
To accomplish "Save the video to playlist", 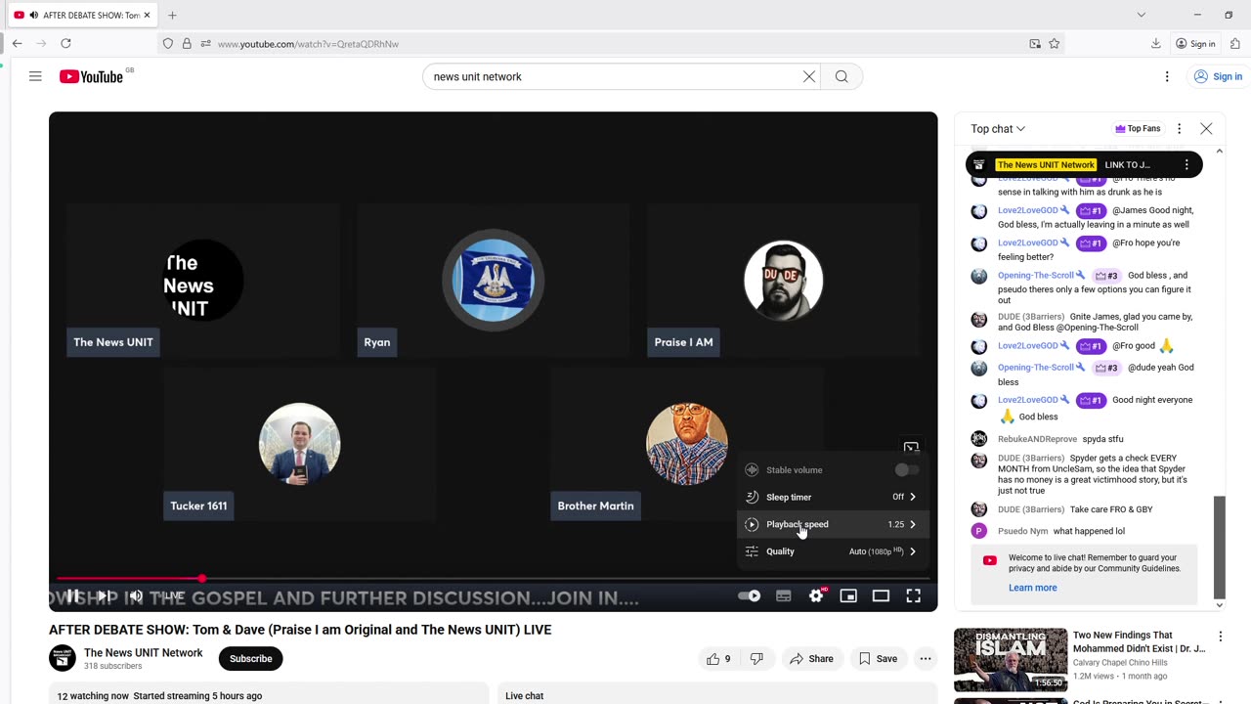I will pos(878,659).
